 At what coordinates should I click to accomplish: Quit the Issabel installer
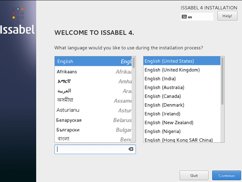(194, 175)
